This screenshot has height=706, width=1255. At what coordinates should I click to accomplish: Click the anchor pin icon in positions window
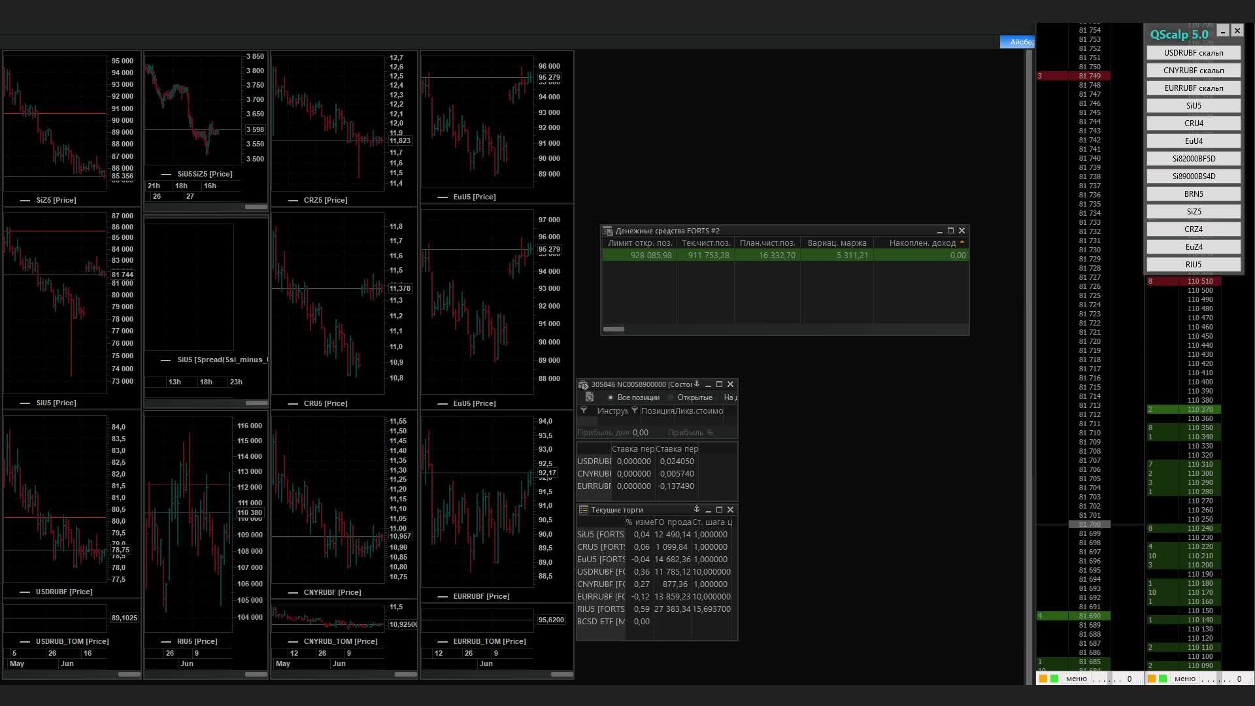click(697, 384)
